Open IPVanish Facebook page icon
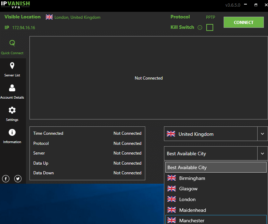The width and height of the screenshot is (268, 224). 6,179
